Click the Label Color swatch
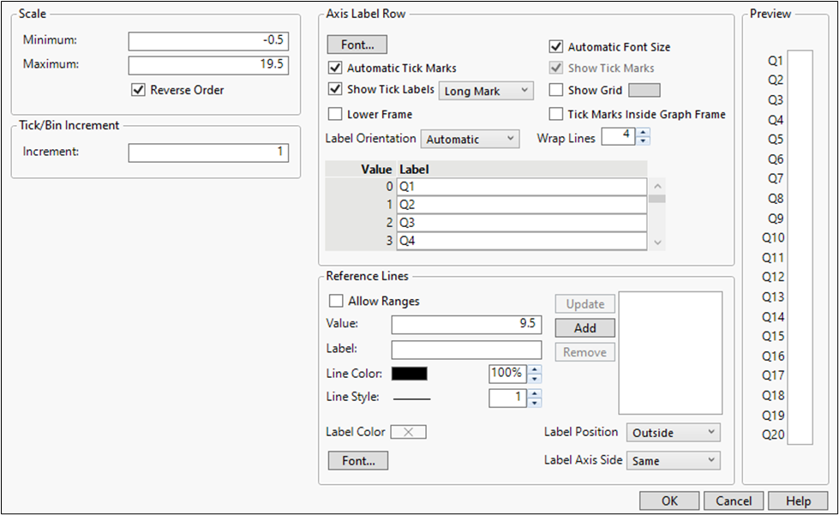The height and width of the screenshot is (515, 839). (408, 432)
